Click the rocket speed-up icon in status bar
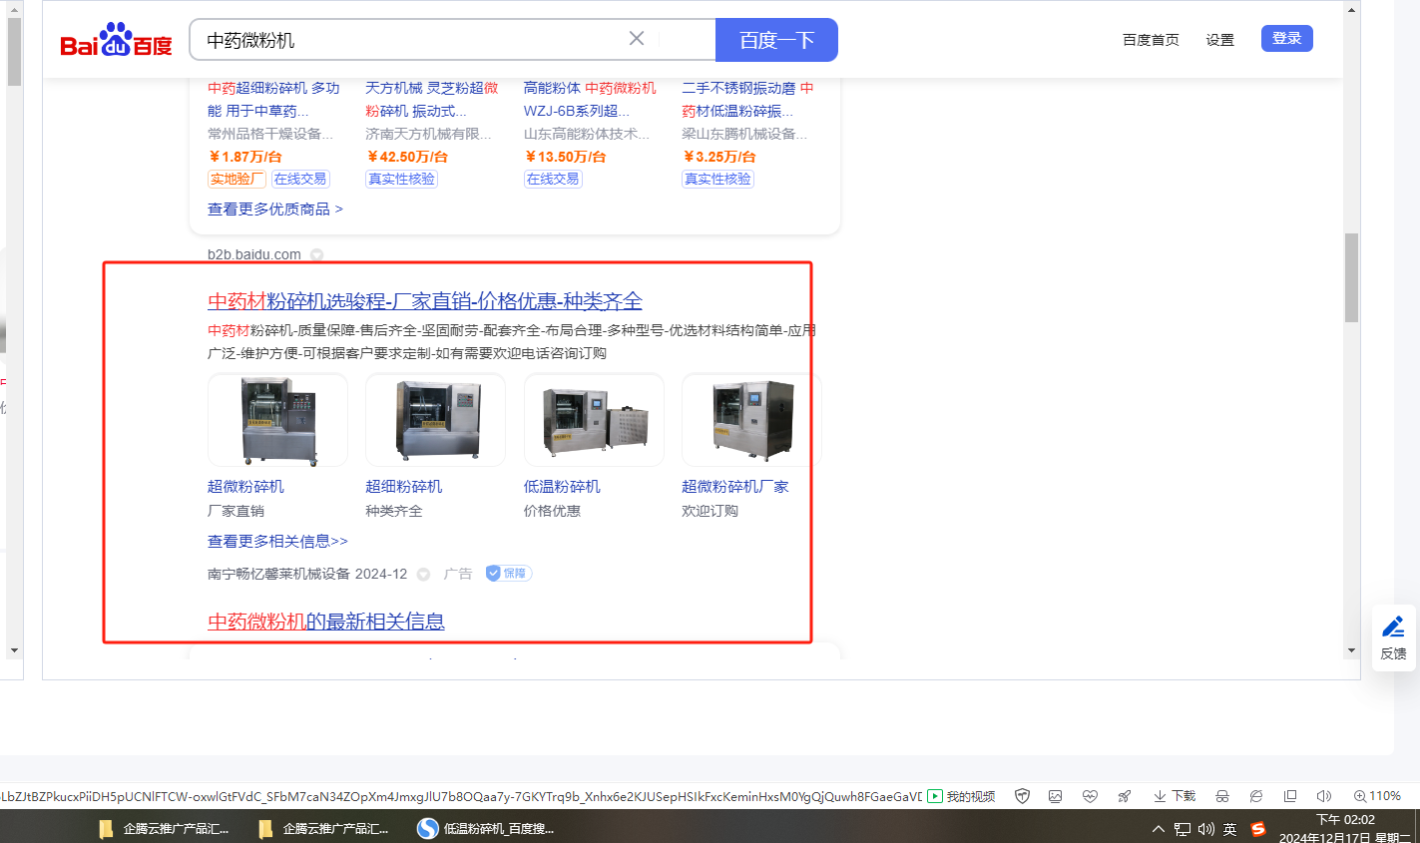Screen dimensions: 1420x843 pyautogui.click(x=1125, y=796)
